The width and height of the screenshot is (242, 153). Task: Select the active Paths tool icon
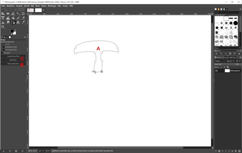[13, 23]
